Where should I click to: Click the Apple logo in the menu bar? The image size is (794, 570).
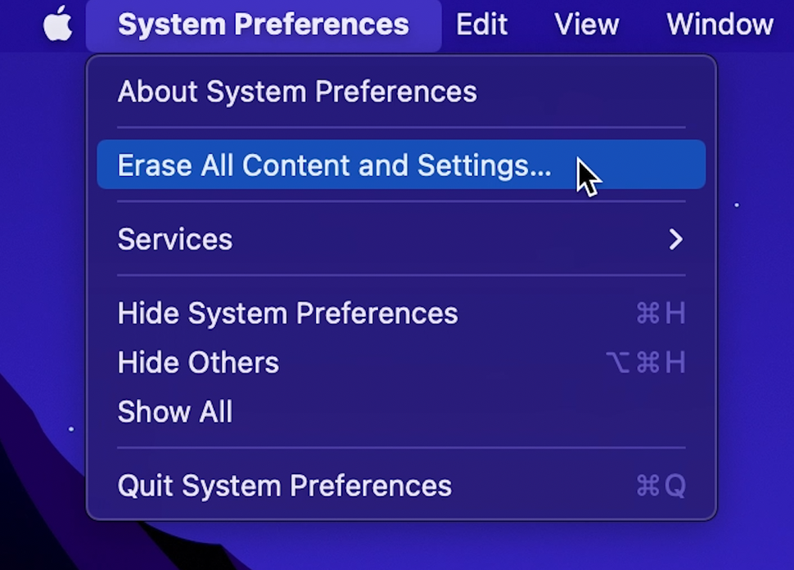[57, 24]
